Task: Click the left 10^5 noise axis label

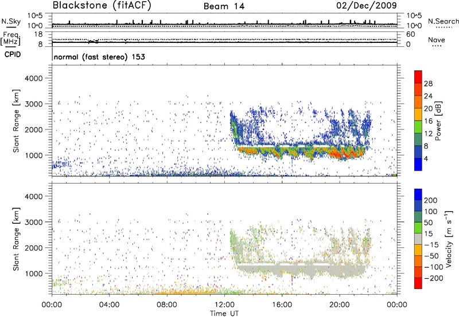Action: (x=35, y=15)
